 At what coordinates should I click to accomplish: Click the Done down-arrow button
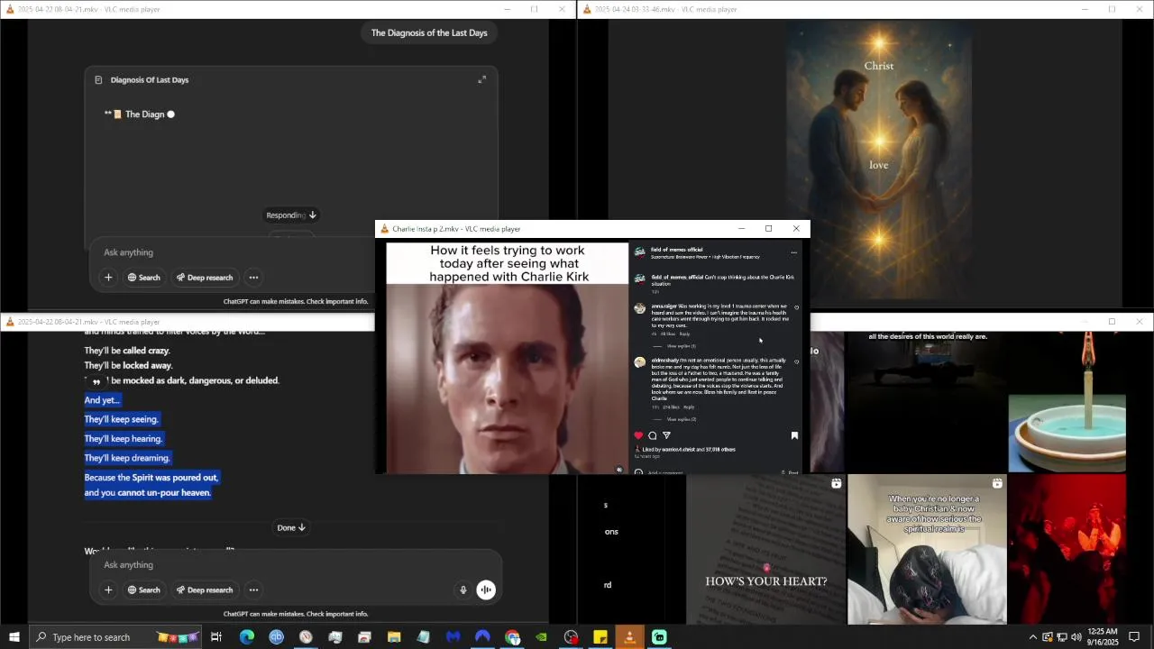291,527
